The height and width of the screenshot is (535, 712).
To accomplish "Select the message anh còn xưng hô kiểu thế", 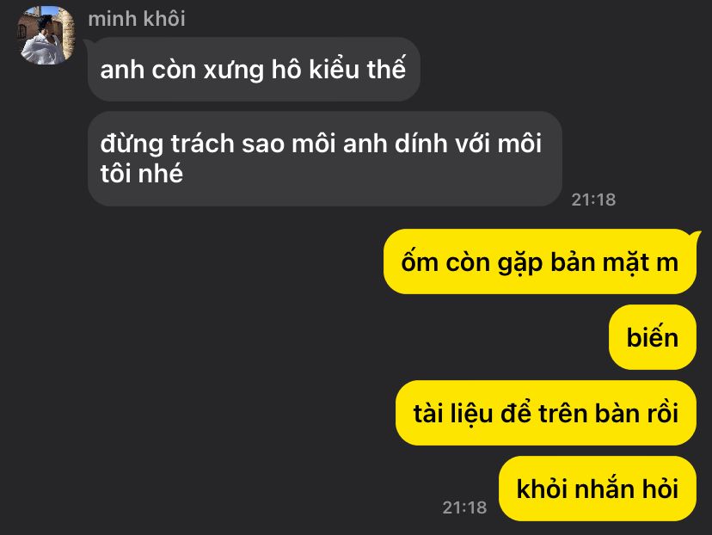I will (254, 69).
